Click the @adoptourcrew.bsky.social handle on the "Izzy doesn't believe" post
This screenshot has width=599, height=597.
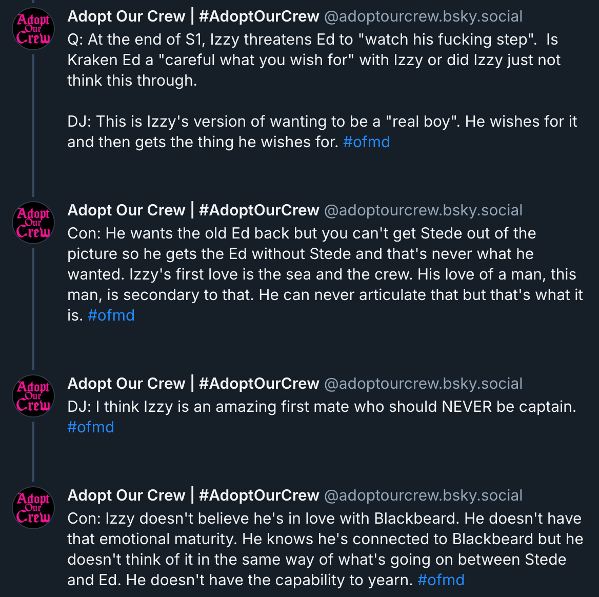[423, 495]
